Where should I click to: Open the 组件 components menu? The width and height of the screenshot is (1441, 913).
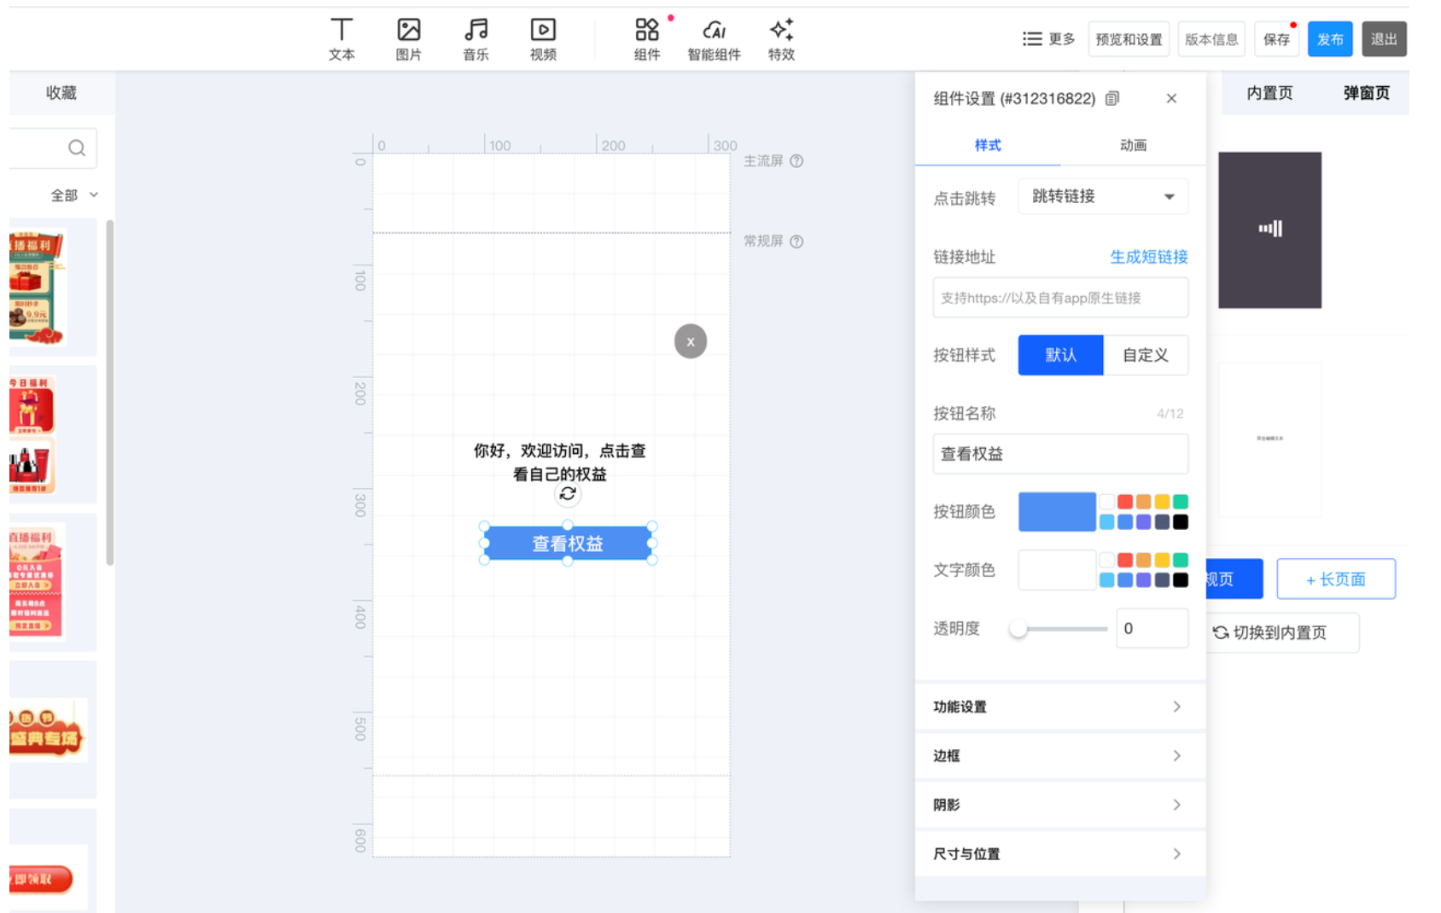point(647,39)
